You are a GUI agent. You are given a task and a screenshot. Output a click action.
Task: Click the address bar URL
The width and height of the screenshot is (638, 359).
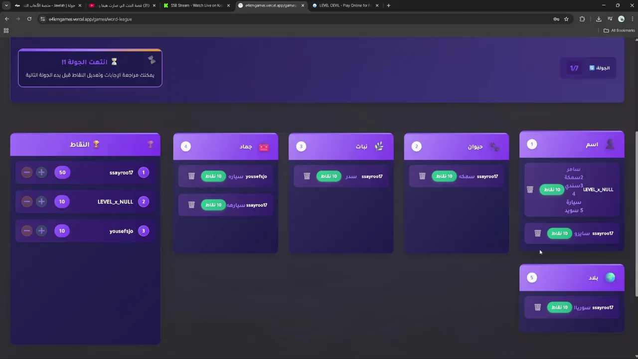[x=90, y=19]
